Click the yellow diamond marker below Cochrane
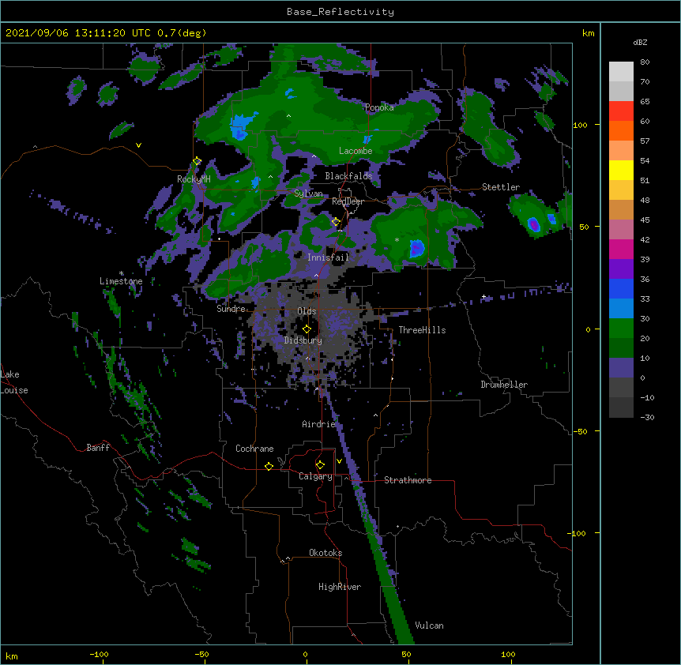The image size is (681, 665). coord(269,466)
